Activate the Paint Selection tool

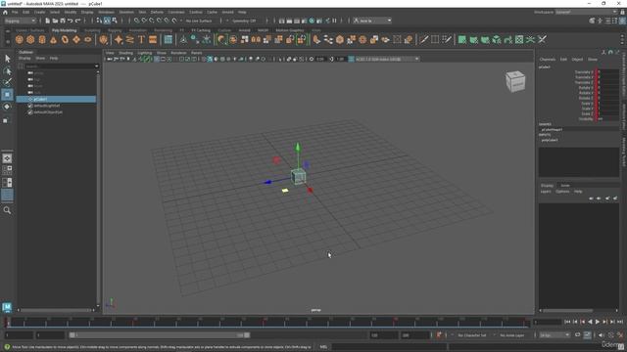[7, 82]
